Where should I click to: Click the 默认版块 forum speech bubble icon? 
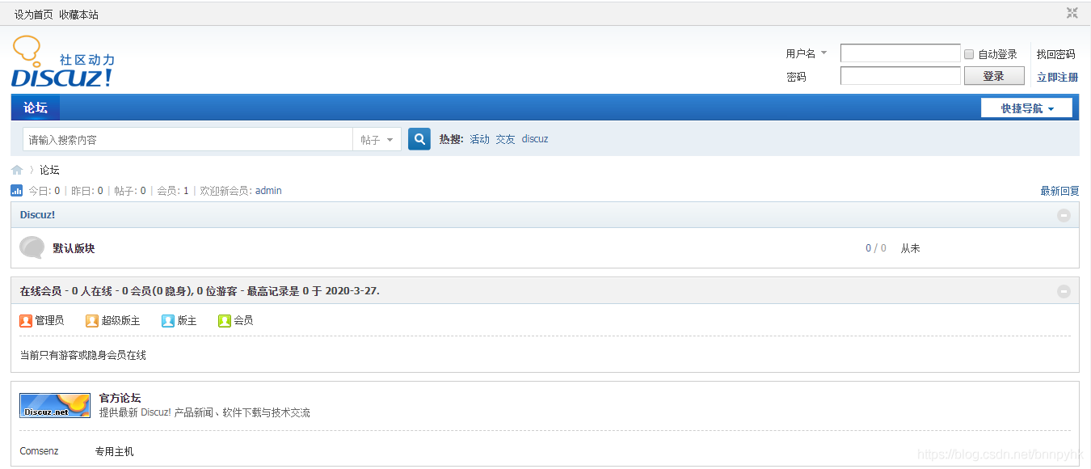(x=32, y=247)
